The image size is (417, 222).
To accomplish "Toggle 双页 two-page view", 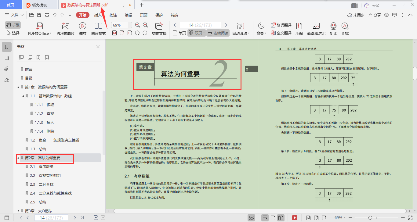I will [x=196, y=33].
